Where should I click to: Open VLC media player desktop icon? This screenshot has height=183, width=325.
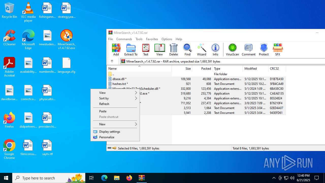tap(28, 12)
